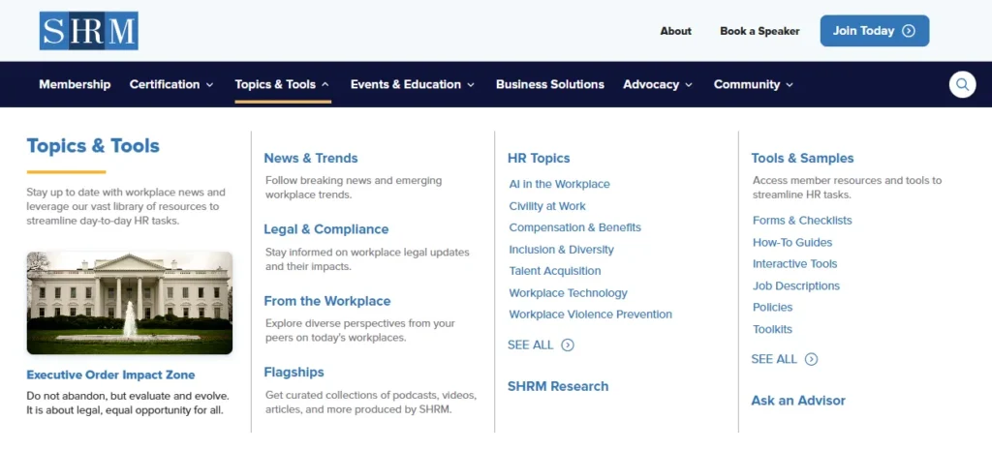Open the HR Topics heading
The height and width of the screenshot is (450, 992).
539,158
